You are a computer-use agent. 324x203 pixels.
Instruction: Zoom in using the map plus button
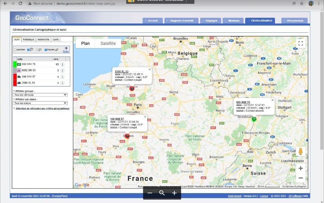click(x=300, y=168)
